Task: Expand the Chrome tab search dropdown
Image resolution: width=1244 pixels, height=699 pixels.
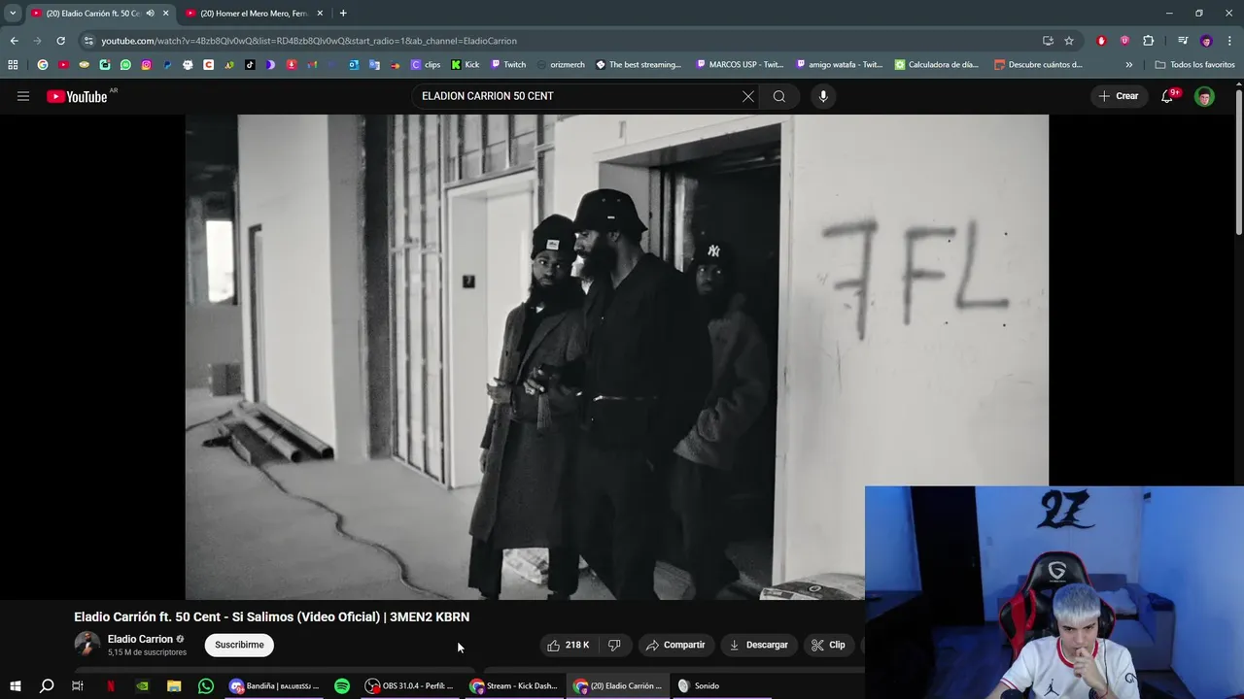Action: [13, 14]
